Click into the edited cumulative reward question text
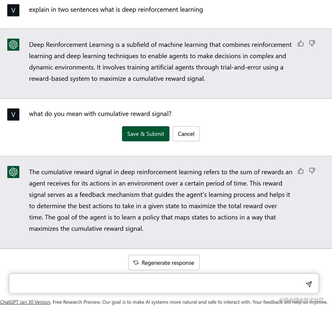Image resolution: width=332 pixels, height=311 pixels. click(100, 114)
